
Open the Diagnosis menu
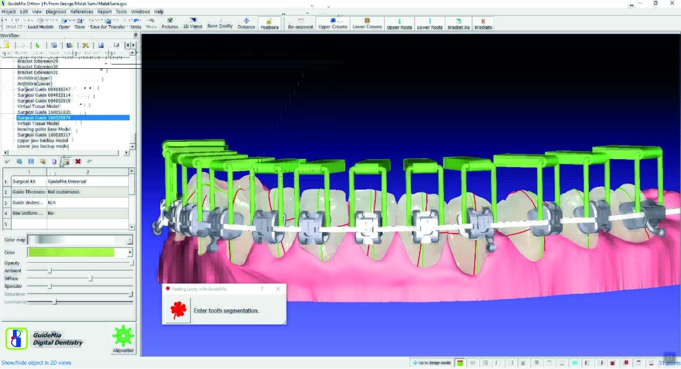coord(56,11)
